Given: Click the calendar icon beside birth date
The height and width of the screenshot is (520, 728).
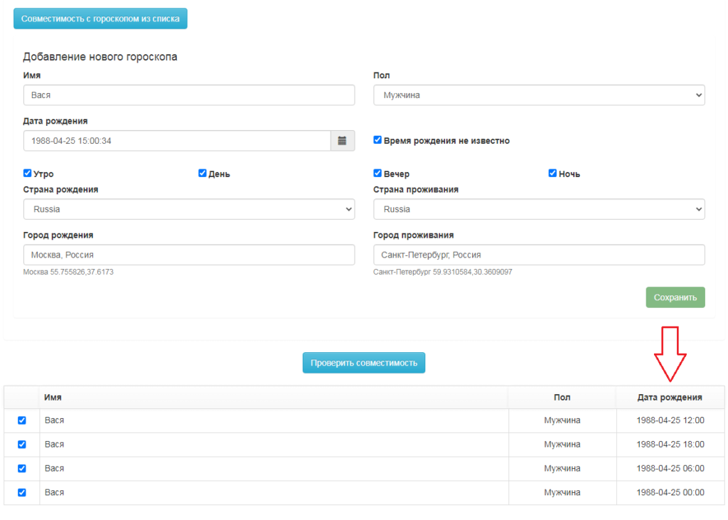Looking at the screenshot, I should click(342, 141).
